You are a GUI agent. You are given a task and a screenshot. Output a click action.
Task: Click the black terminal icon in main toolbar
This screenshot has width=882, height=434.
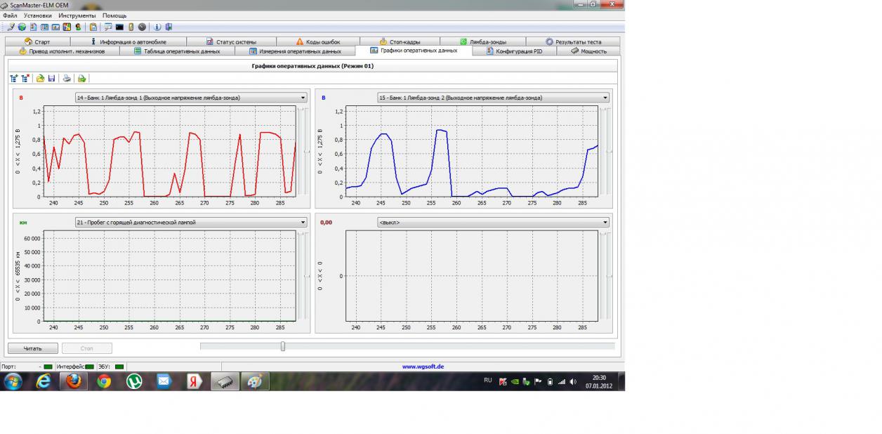(119, 27)
